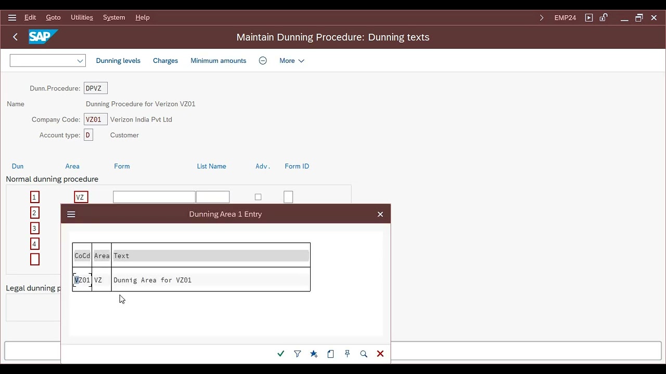Screen dimensions: 666x374
Task: Click dunning level 4 field
Action: [34, 244]
